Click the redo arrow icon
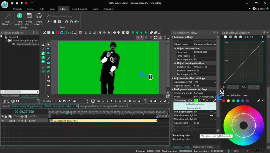Screen dimensions: 270x153 point(72,33)
